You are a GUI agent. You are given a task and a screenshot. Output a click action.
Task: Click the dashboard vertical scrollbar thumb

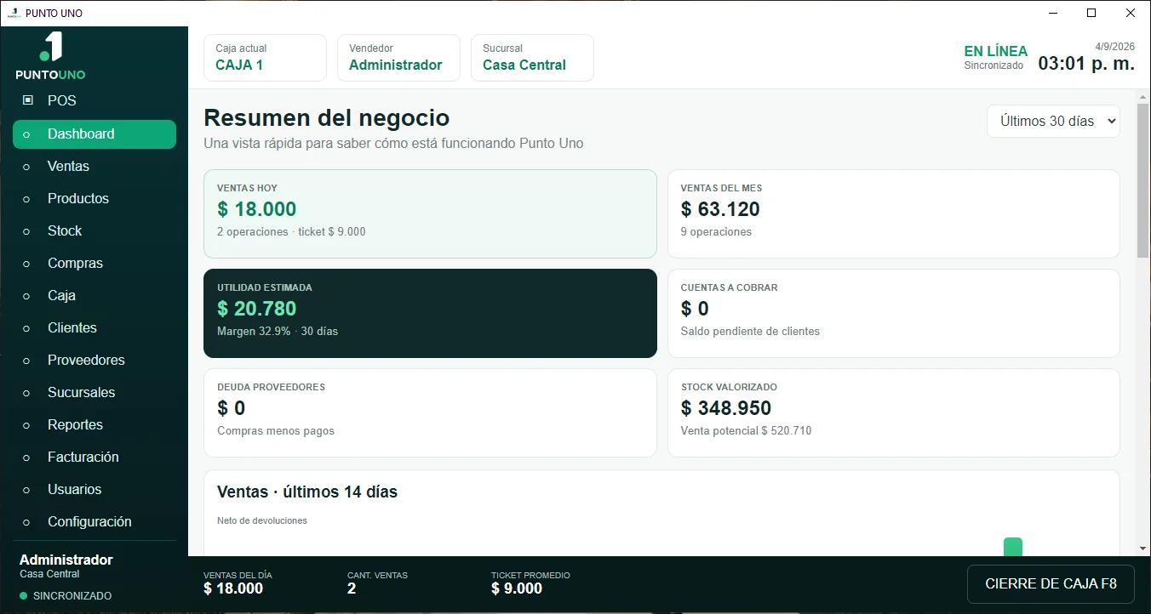1142,181
